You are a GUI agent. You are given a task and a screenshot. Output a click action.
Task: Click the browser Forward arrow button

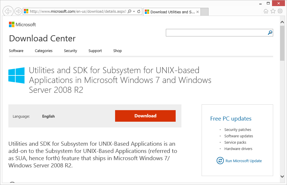pyautogui.click(x=18, y=11)
